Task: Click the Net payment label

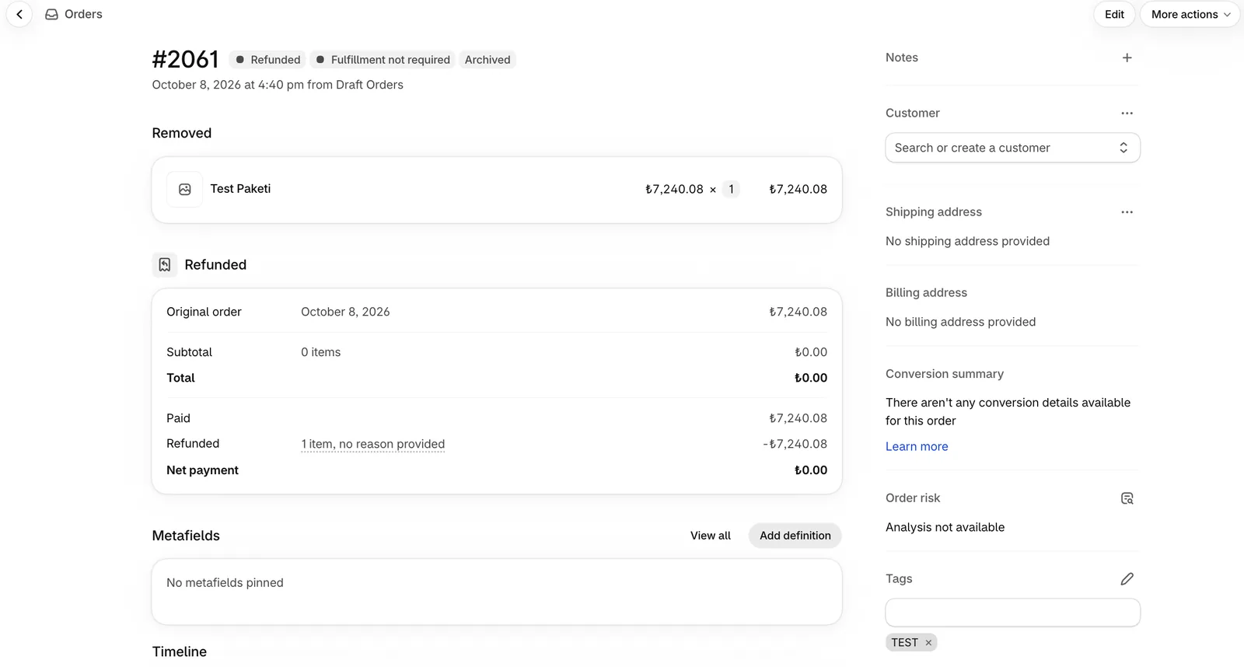Action: [x=202, y=470]
